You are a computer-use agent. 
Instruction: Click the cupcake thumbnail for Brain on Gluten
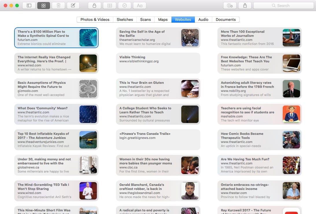point(190,89)
